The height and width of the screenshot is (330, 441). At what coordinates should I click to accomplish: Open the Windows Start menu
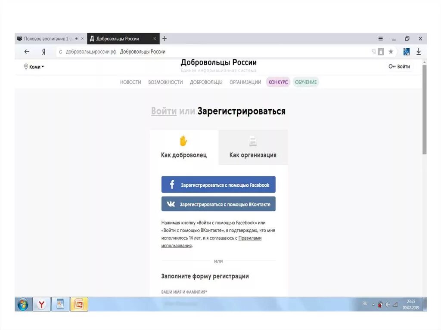tap(23, 305)
